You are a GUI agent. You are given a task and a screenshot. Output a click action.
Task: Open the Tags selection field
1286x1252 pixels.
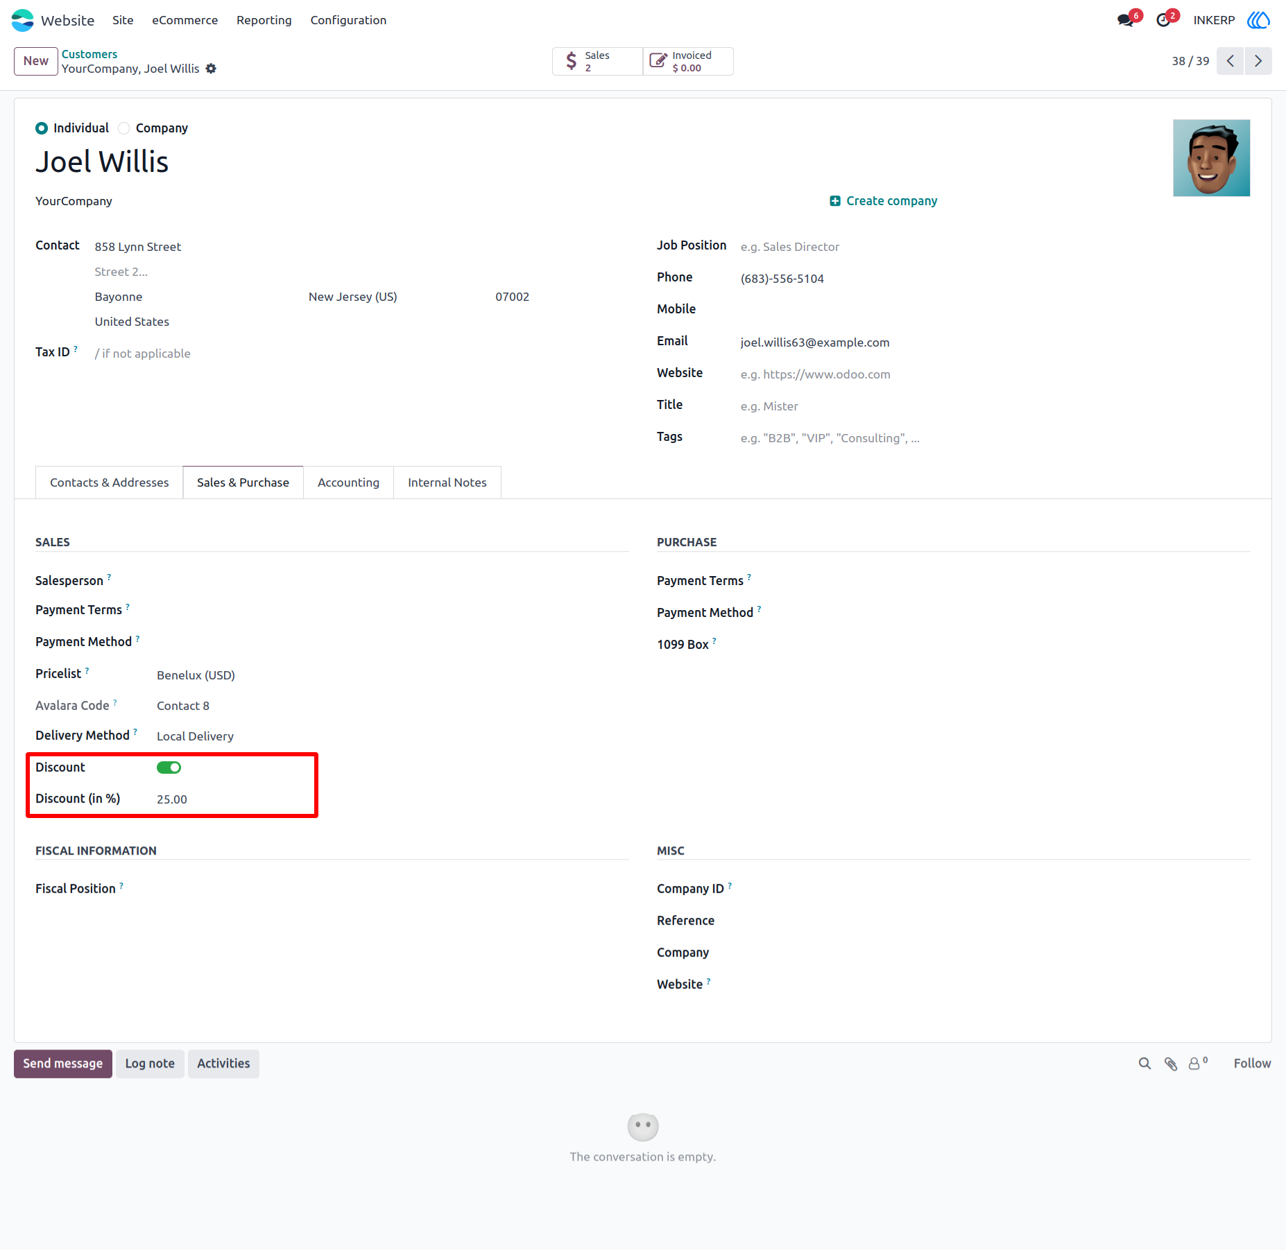point(995,438)
